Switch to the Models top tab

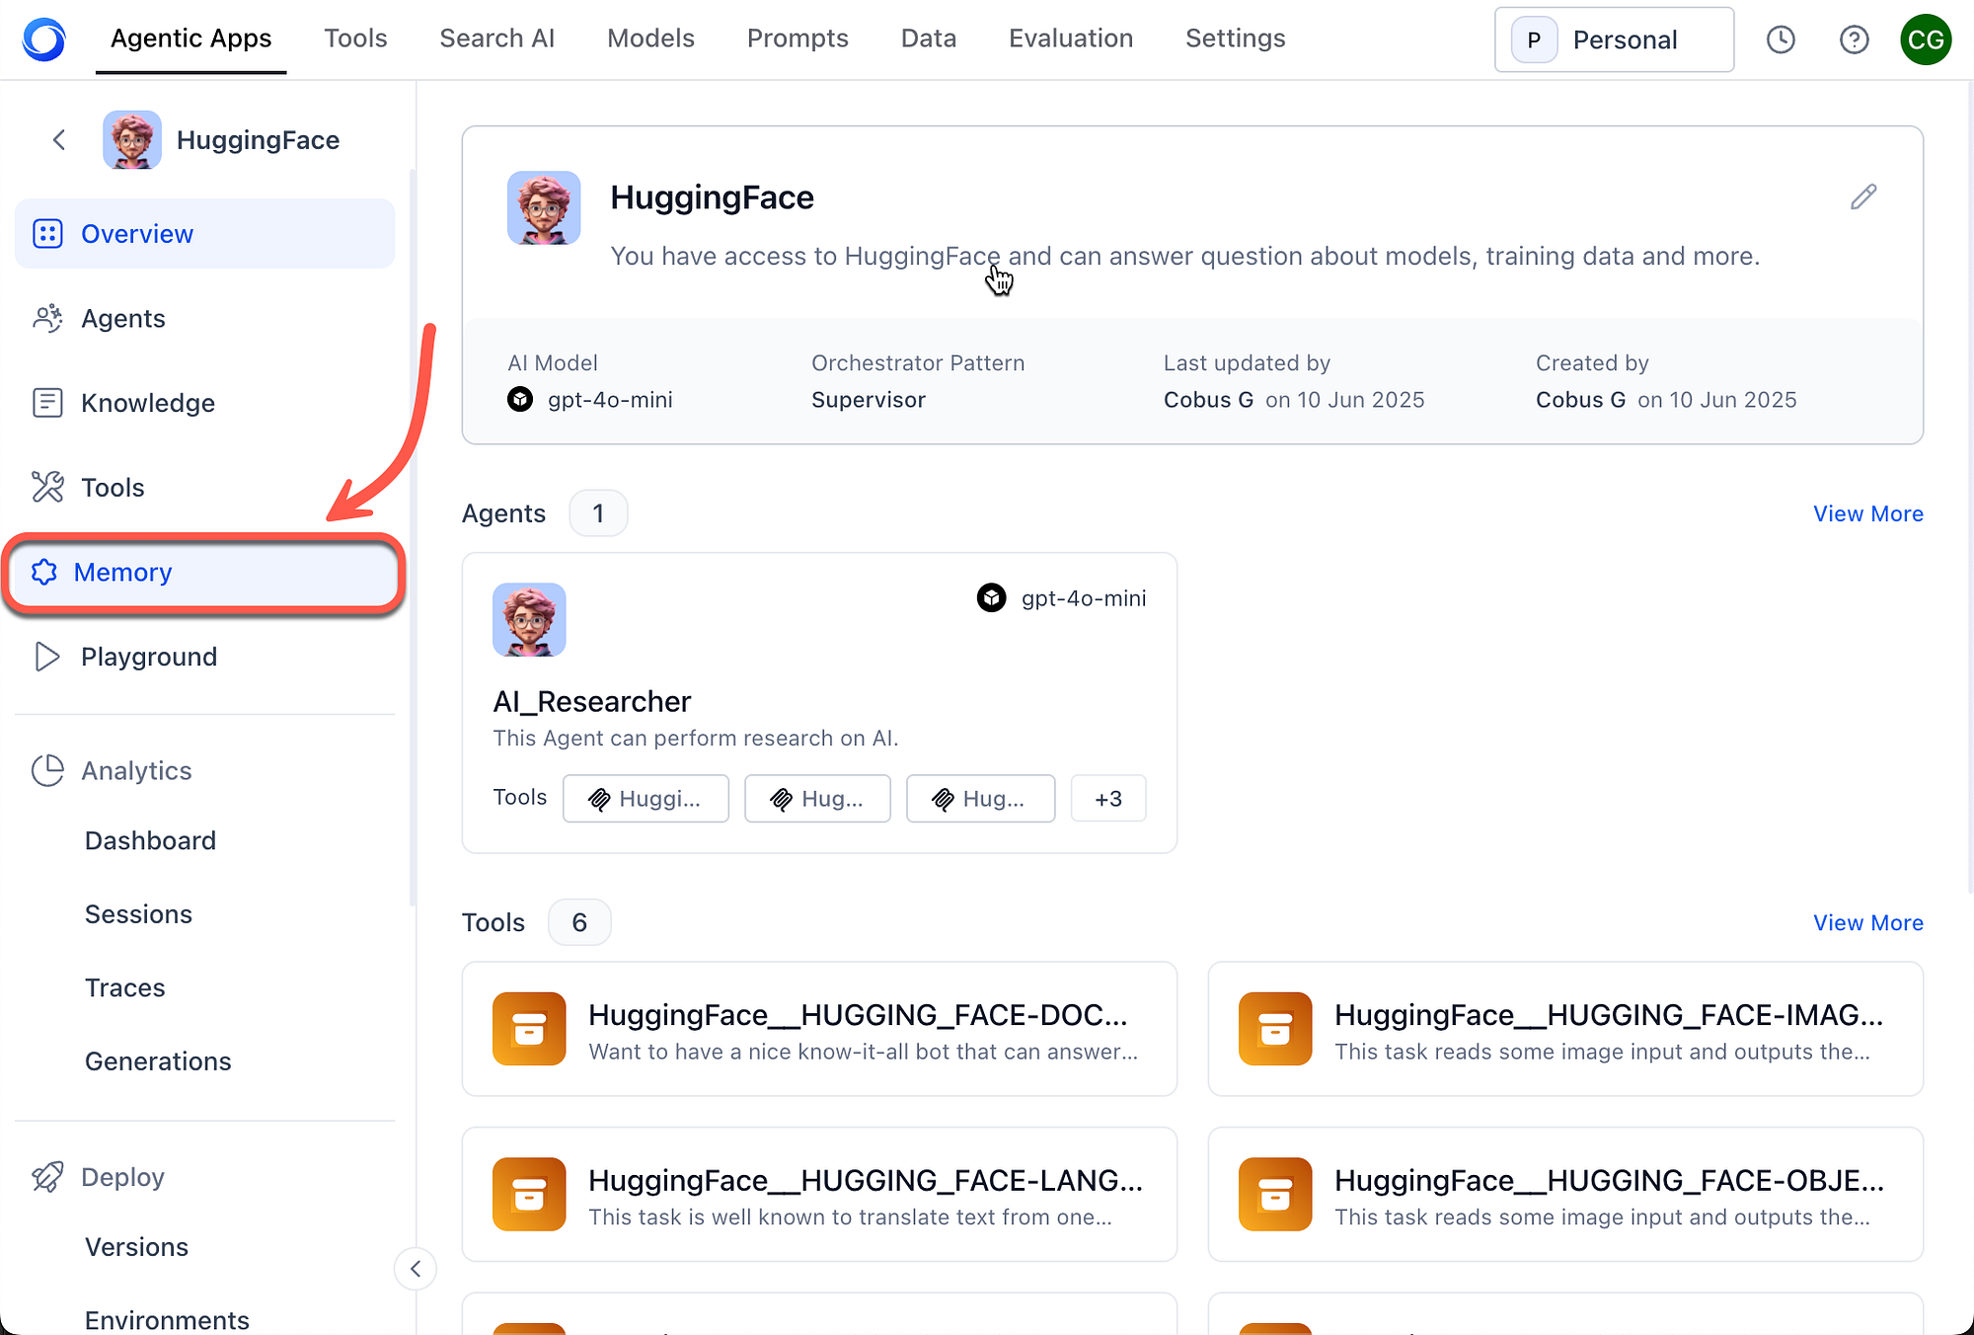(x=650, y=39)
